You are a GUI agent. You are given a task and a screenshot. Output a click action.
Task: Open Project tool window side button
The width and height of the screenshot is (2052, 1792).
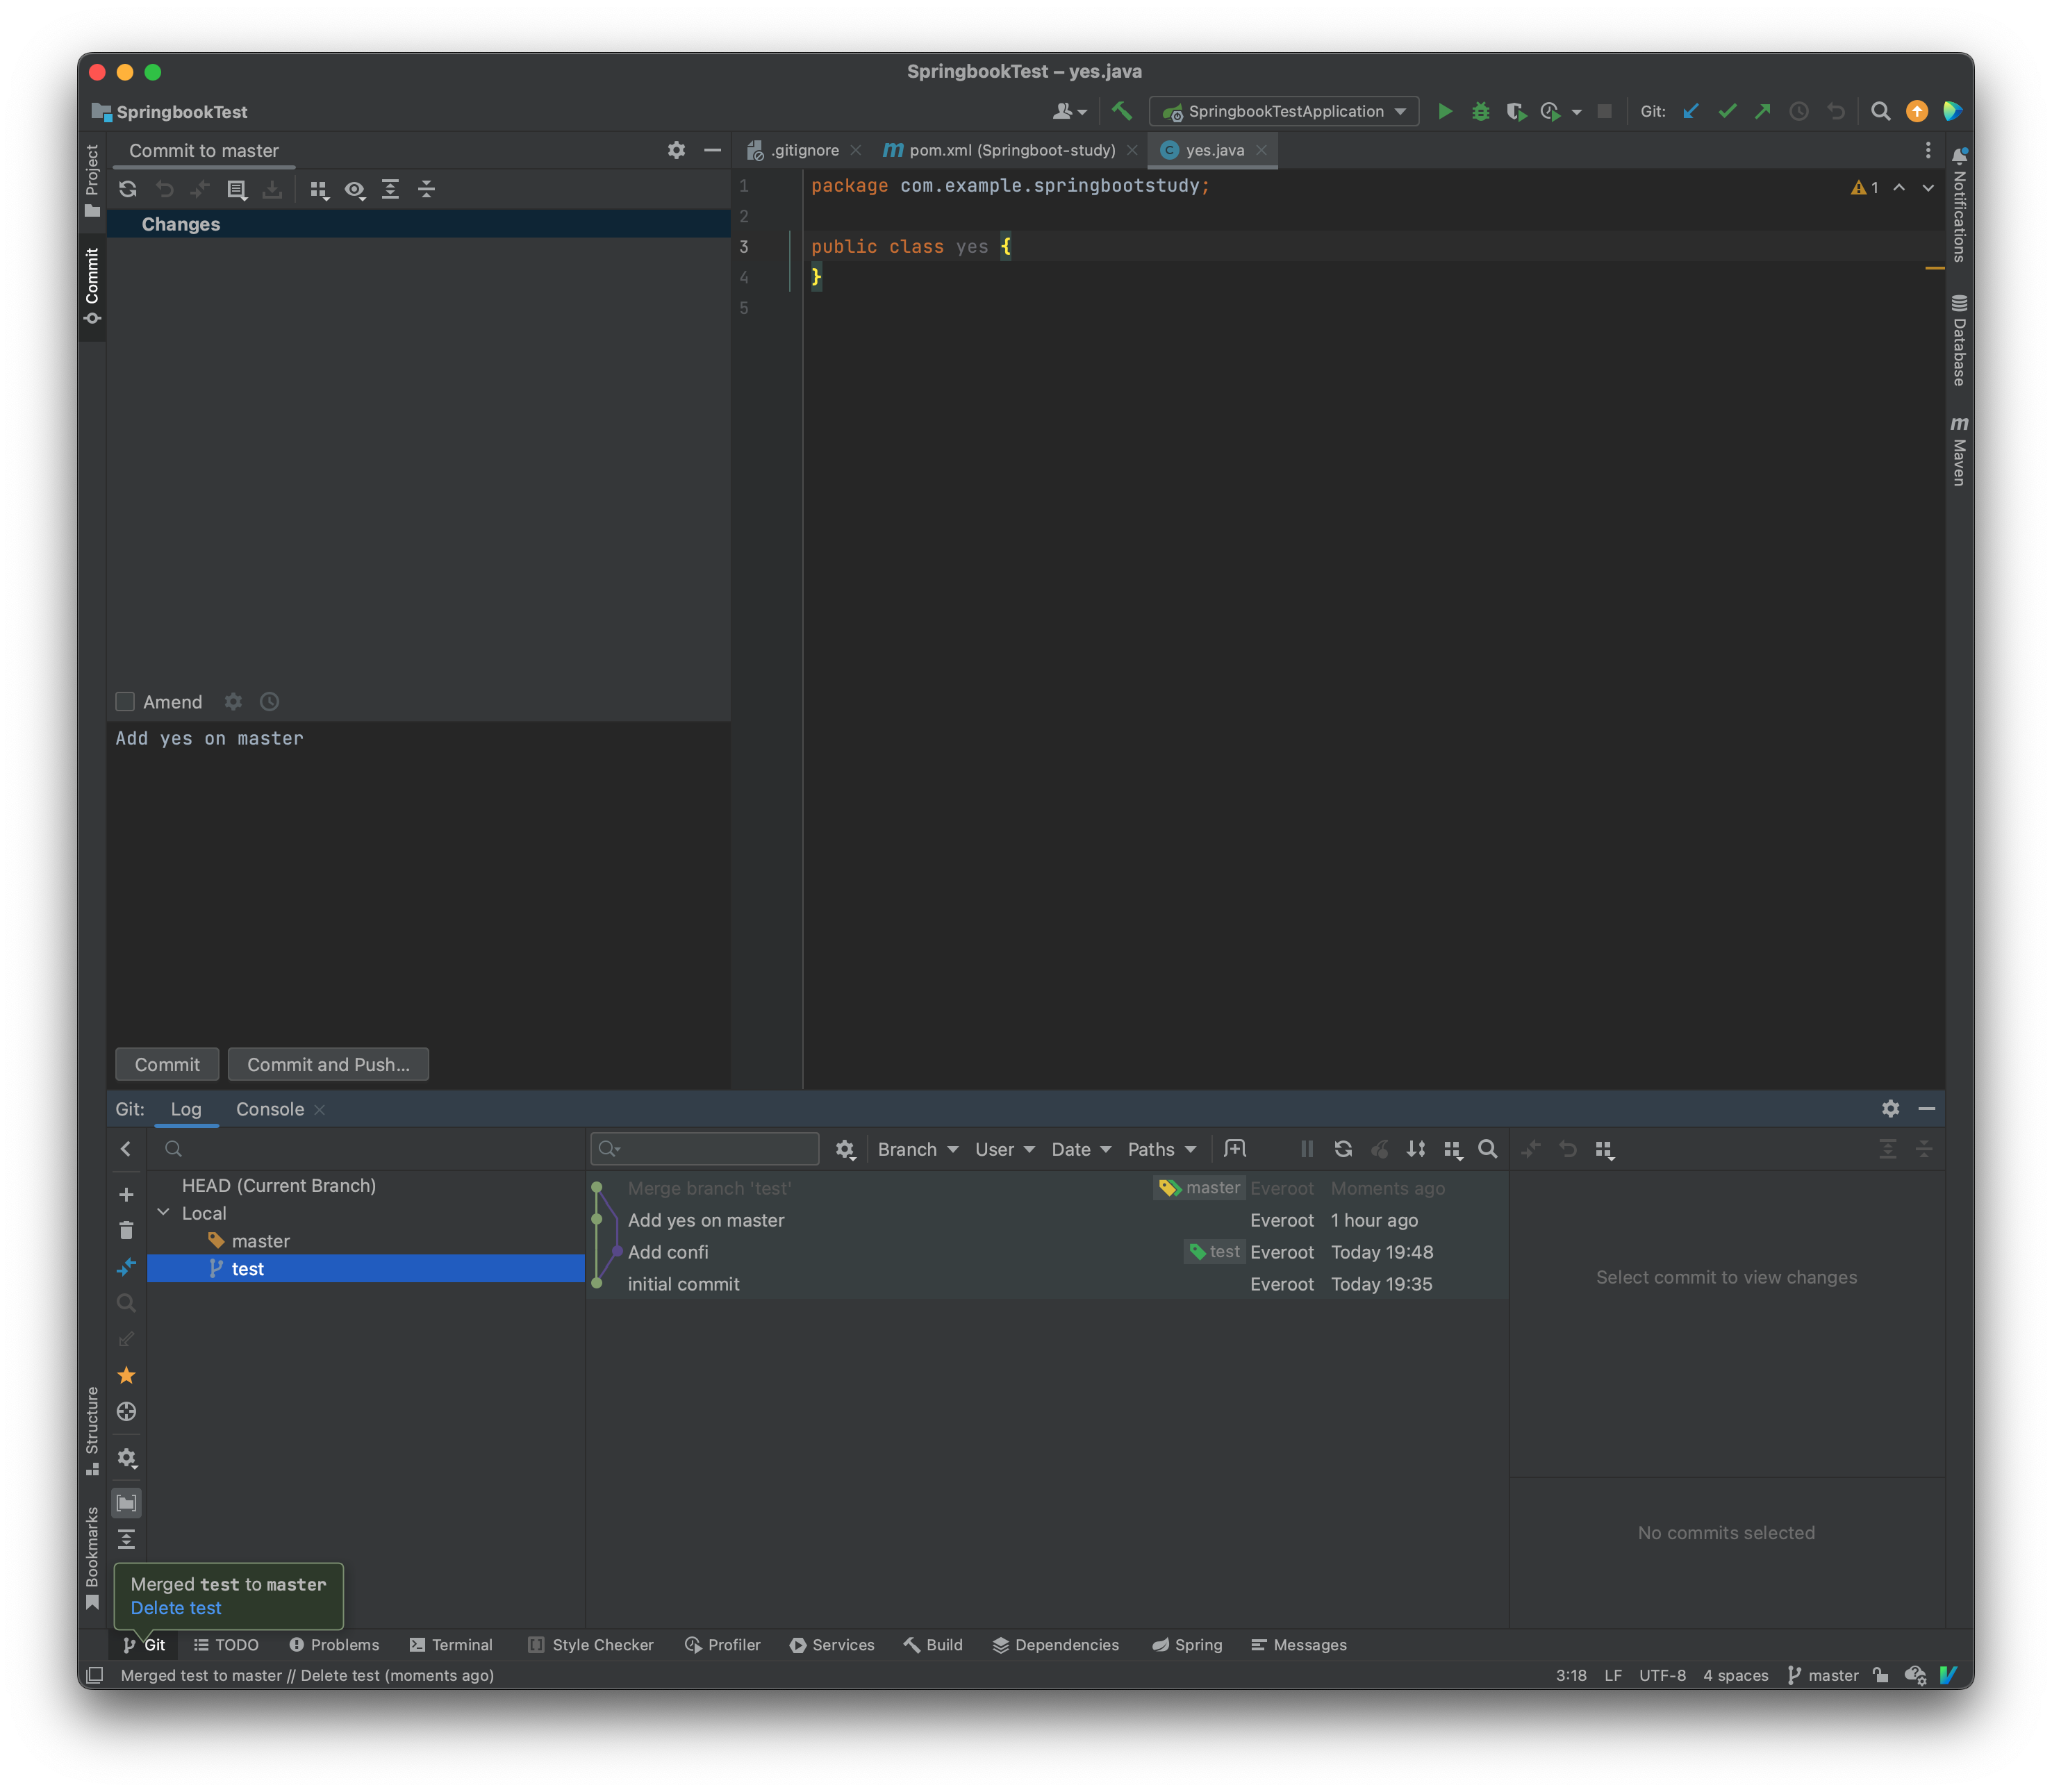pos(92,180)
